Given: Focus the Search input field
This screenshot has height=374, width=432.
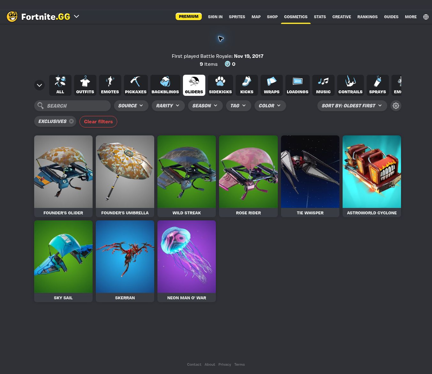Looking at the screenshot, I should [72, 106].
